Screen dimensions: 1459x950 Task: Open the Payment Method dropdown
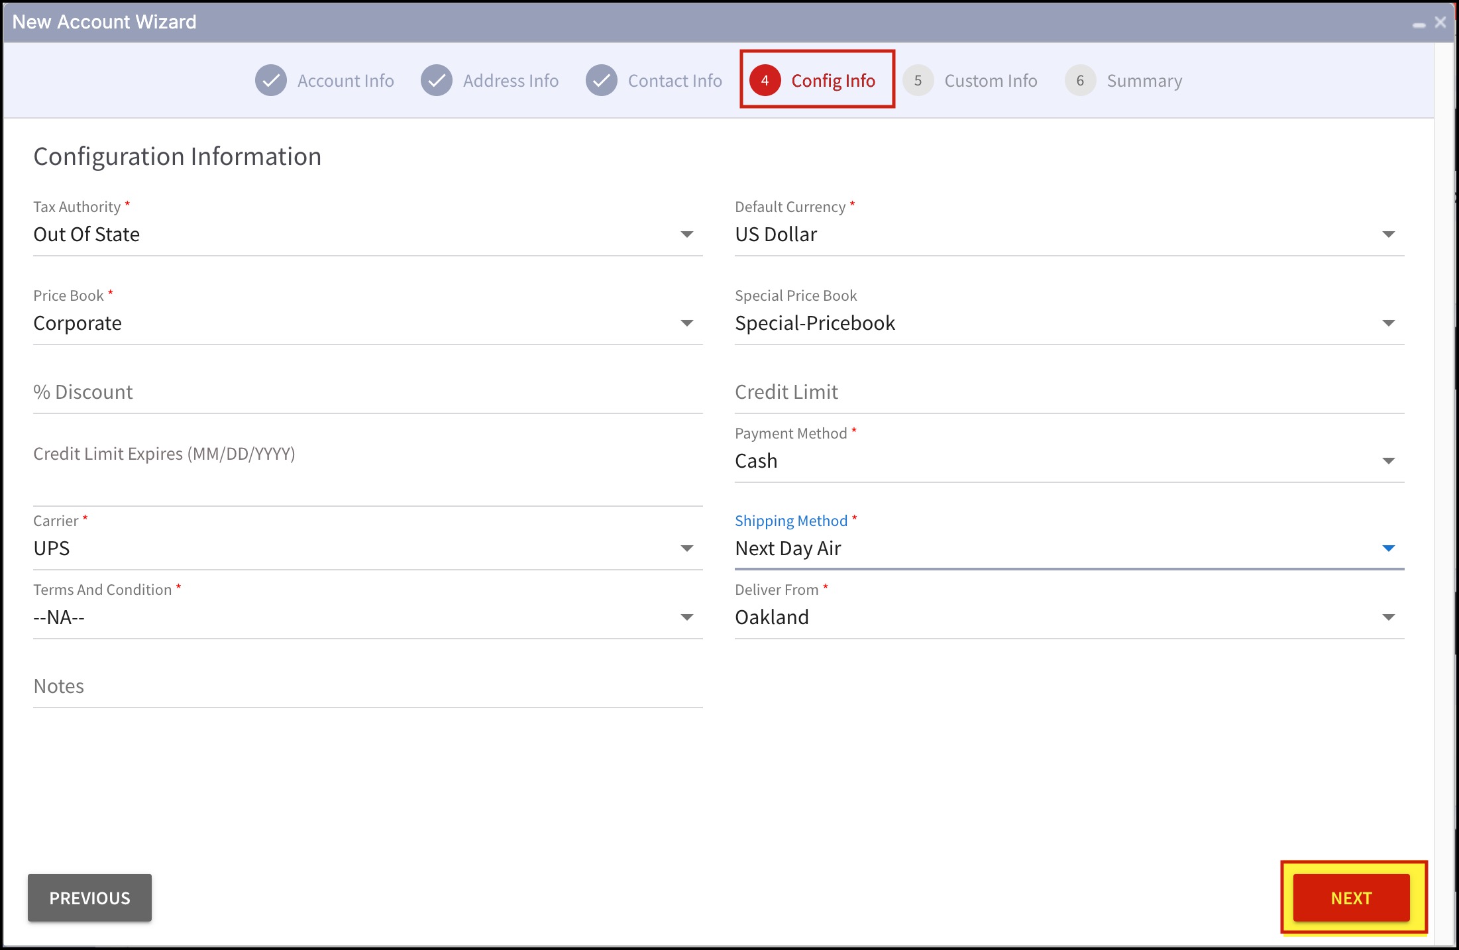(1389, 461)
